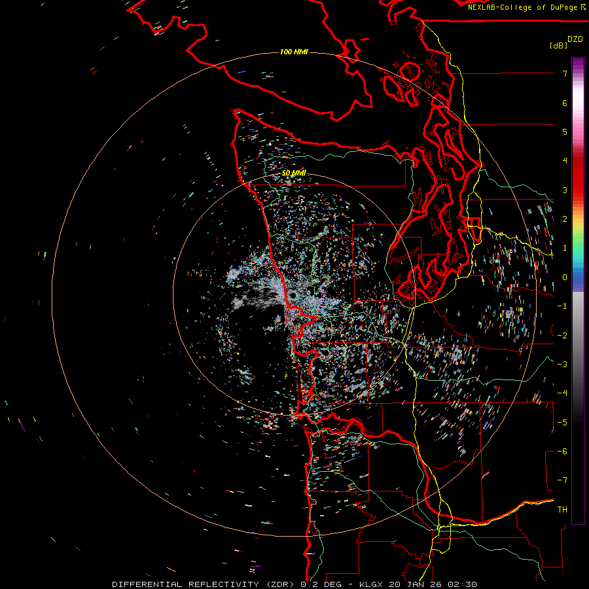Viewport: 589px width, 589px height.
Task: Click the 0.2 DEG elevation angle text
Action: [321, 584]
